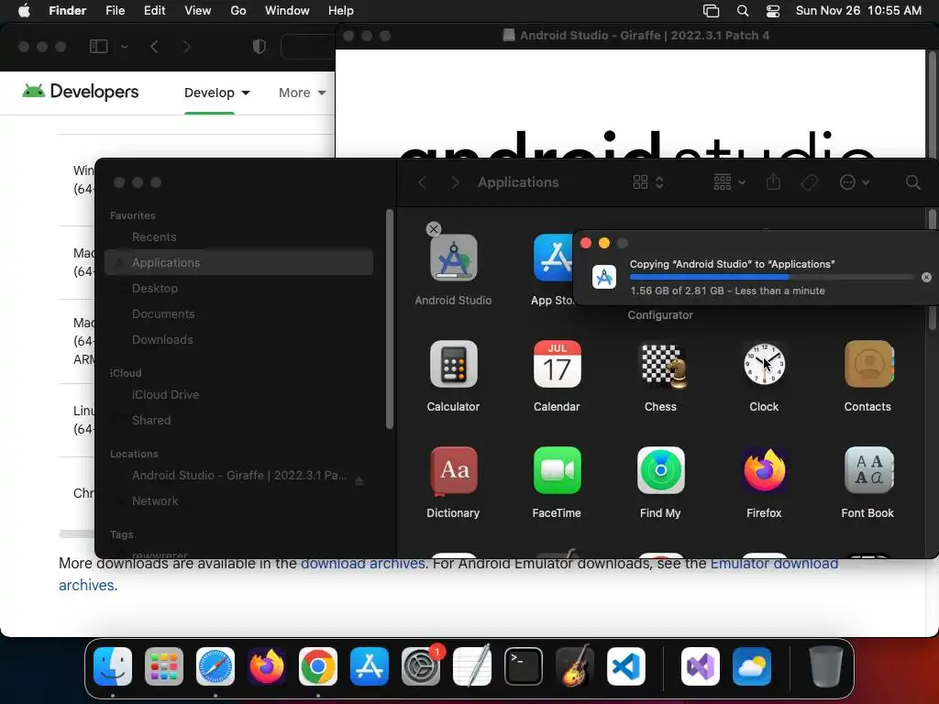Open Safari sidebar options chevron

[x=125, y=46]
